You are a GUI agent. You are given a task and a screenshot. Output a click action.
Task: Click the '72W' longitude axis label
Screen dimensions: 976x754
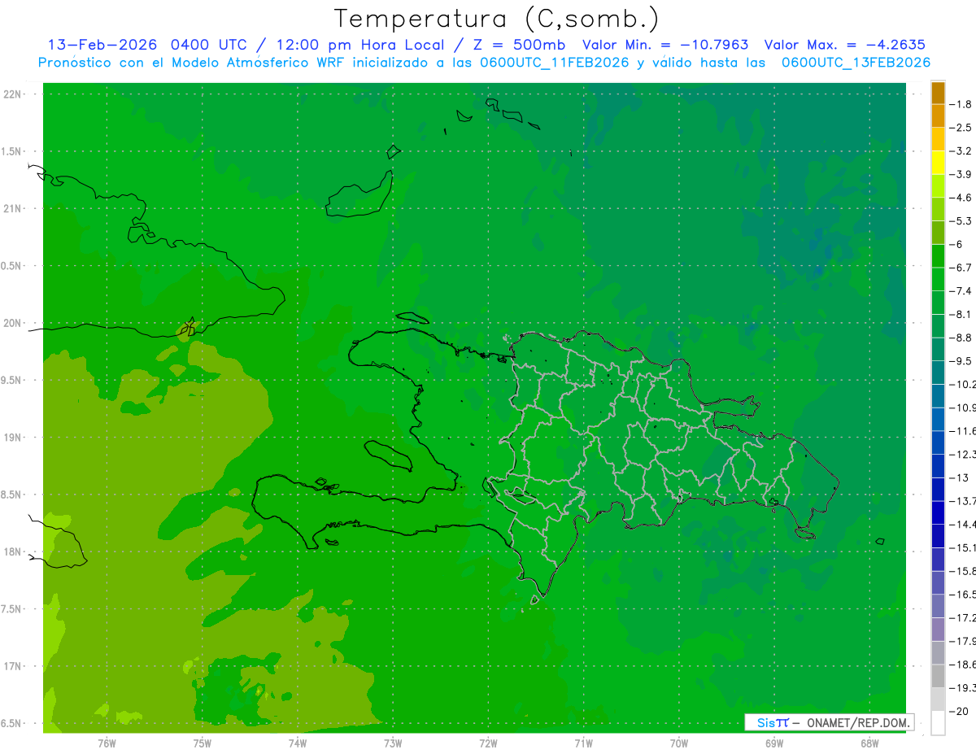488,743
